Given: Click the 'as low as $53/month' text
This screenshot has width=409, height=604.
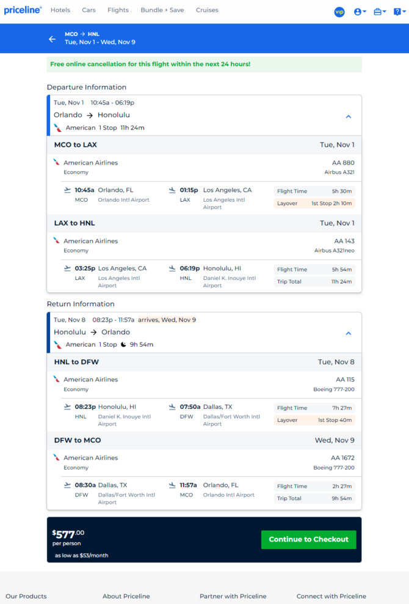Looking at the screenshot, I should pyautogui.click(x=82, y=556).
